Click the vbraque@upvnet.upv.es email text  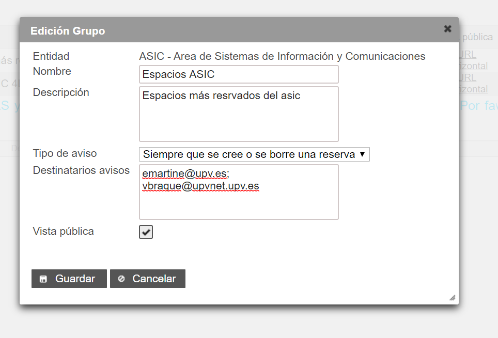point(201,186)
